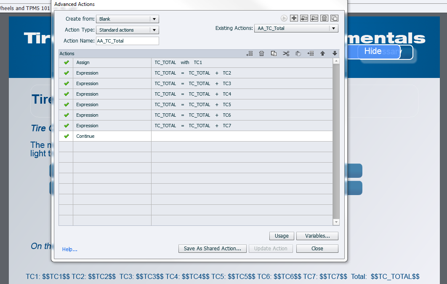Click the duplicate action icon
This screenshot has height=284, width=447.
coord(334,18)
